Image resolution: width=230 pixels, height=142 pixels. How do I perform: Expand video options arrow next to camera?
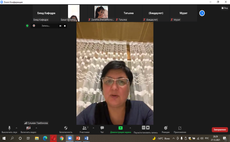[x=36, y=128]
